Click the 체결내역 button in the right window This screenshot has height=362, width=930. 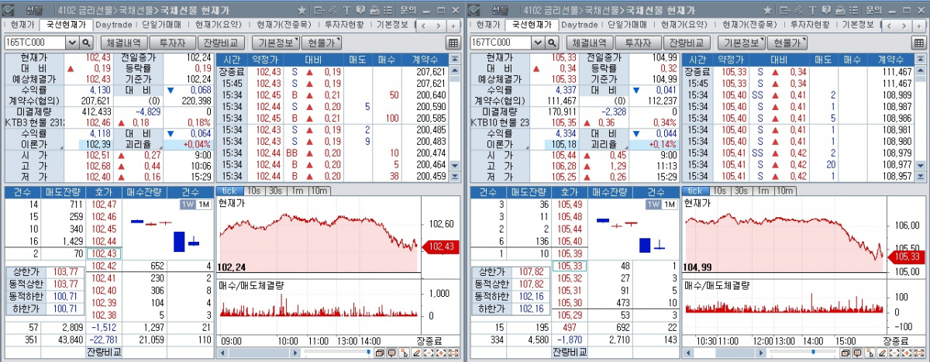[590, 43]
